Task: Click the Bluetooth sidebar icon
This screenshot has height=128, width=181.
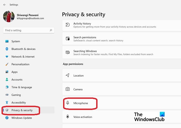Action: 7,49
